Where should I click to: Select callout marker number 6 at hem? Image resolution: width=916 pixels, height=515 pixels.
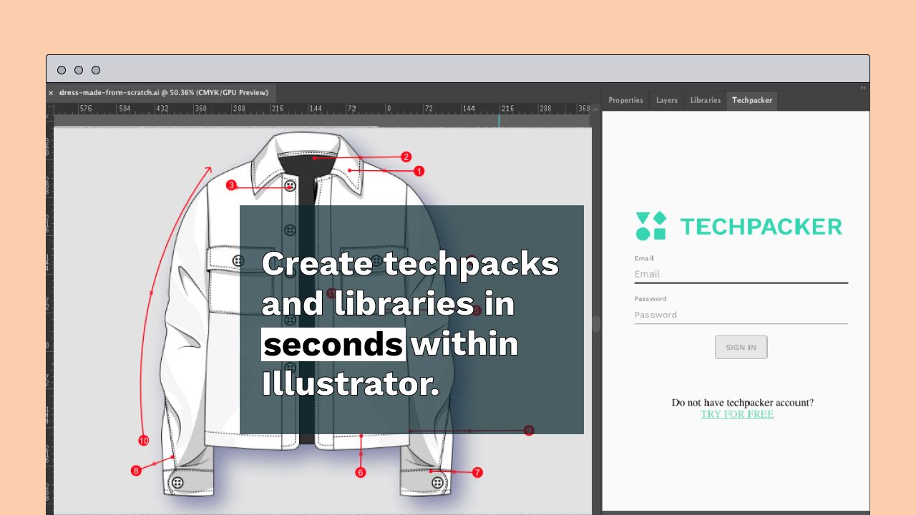[x=360, y=473]
